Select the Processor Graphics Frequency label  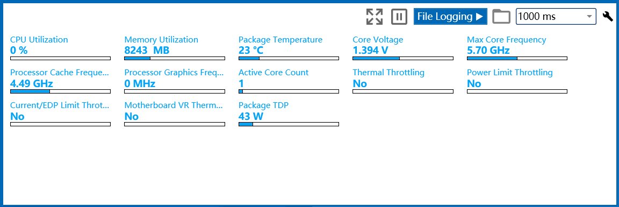(174, 73)
